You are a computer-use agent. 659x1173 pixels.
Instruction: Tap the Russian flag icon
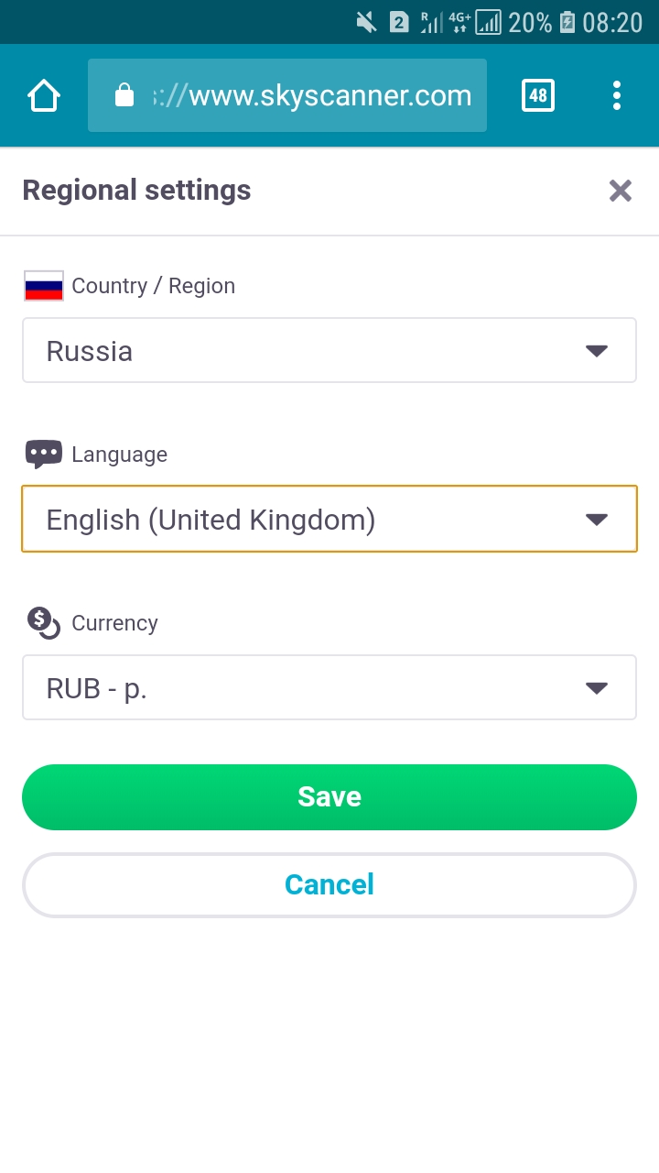coord(44,286)
